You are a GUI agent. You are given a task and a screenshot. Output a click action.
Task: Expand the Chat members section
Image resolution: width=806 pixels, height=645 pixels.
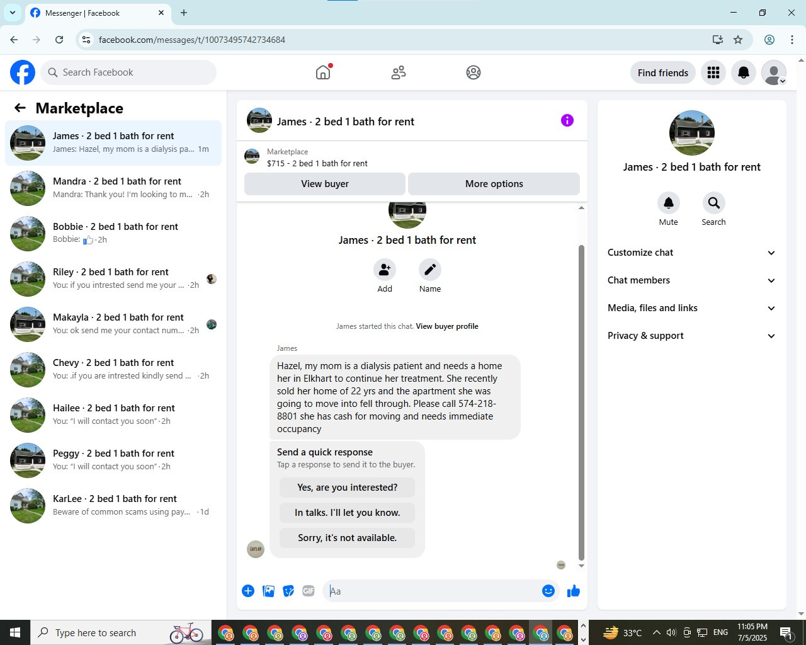pos(691,280)
